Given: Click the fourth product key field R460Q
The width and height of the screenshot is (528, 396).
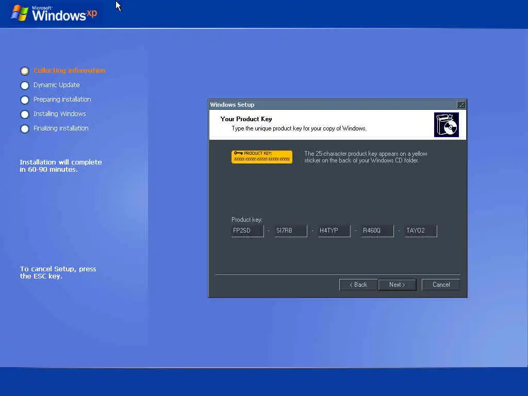Looking at the screenshot, I should 377,230.
